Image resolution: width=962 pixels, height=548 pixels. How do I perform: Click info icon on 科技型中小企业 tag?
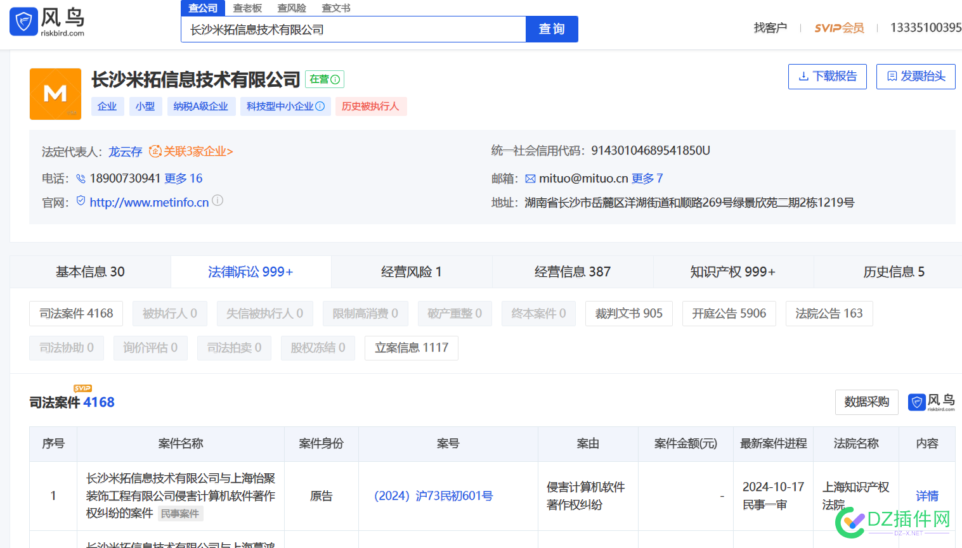coord(320,106)
